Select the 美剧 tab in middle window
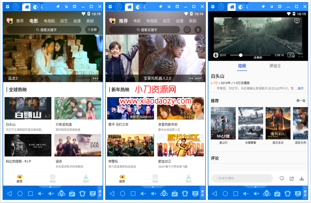The image size is (311, 203). coord(193,21)
